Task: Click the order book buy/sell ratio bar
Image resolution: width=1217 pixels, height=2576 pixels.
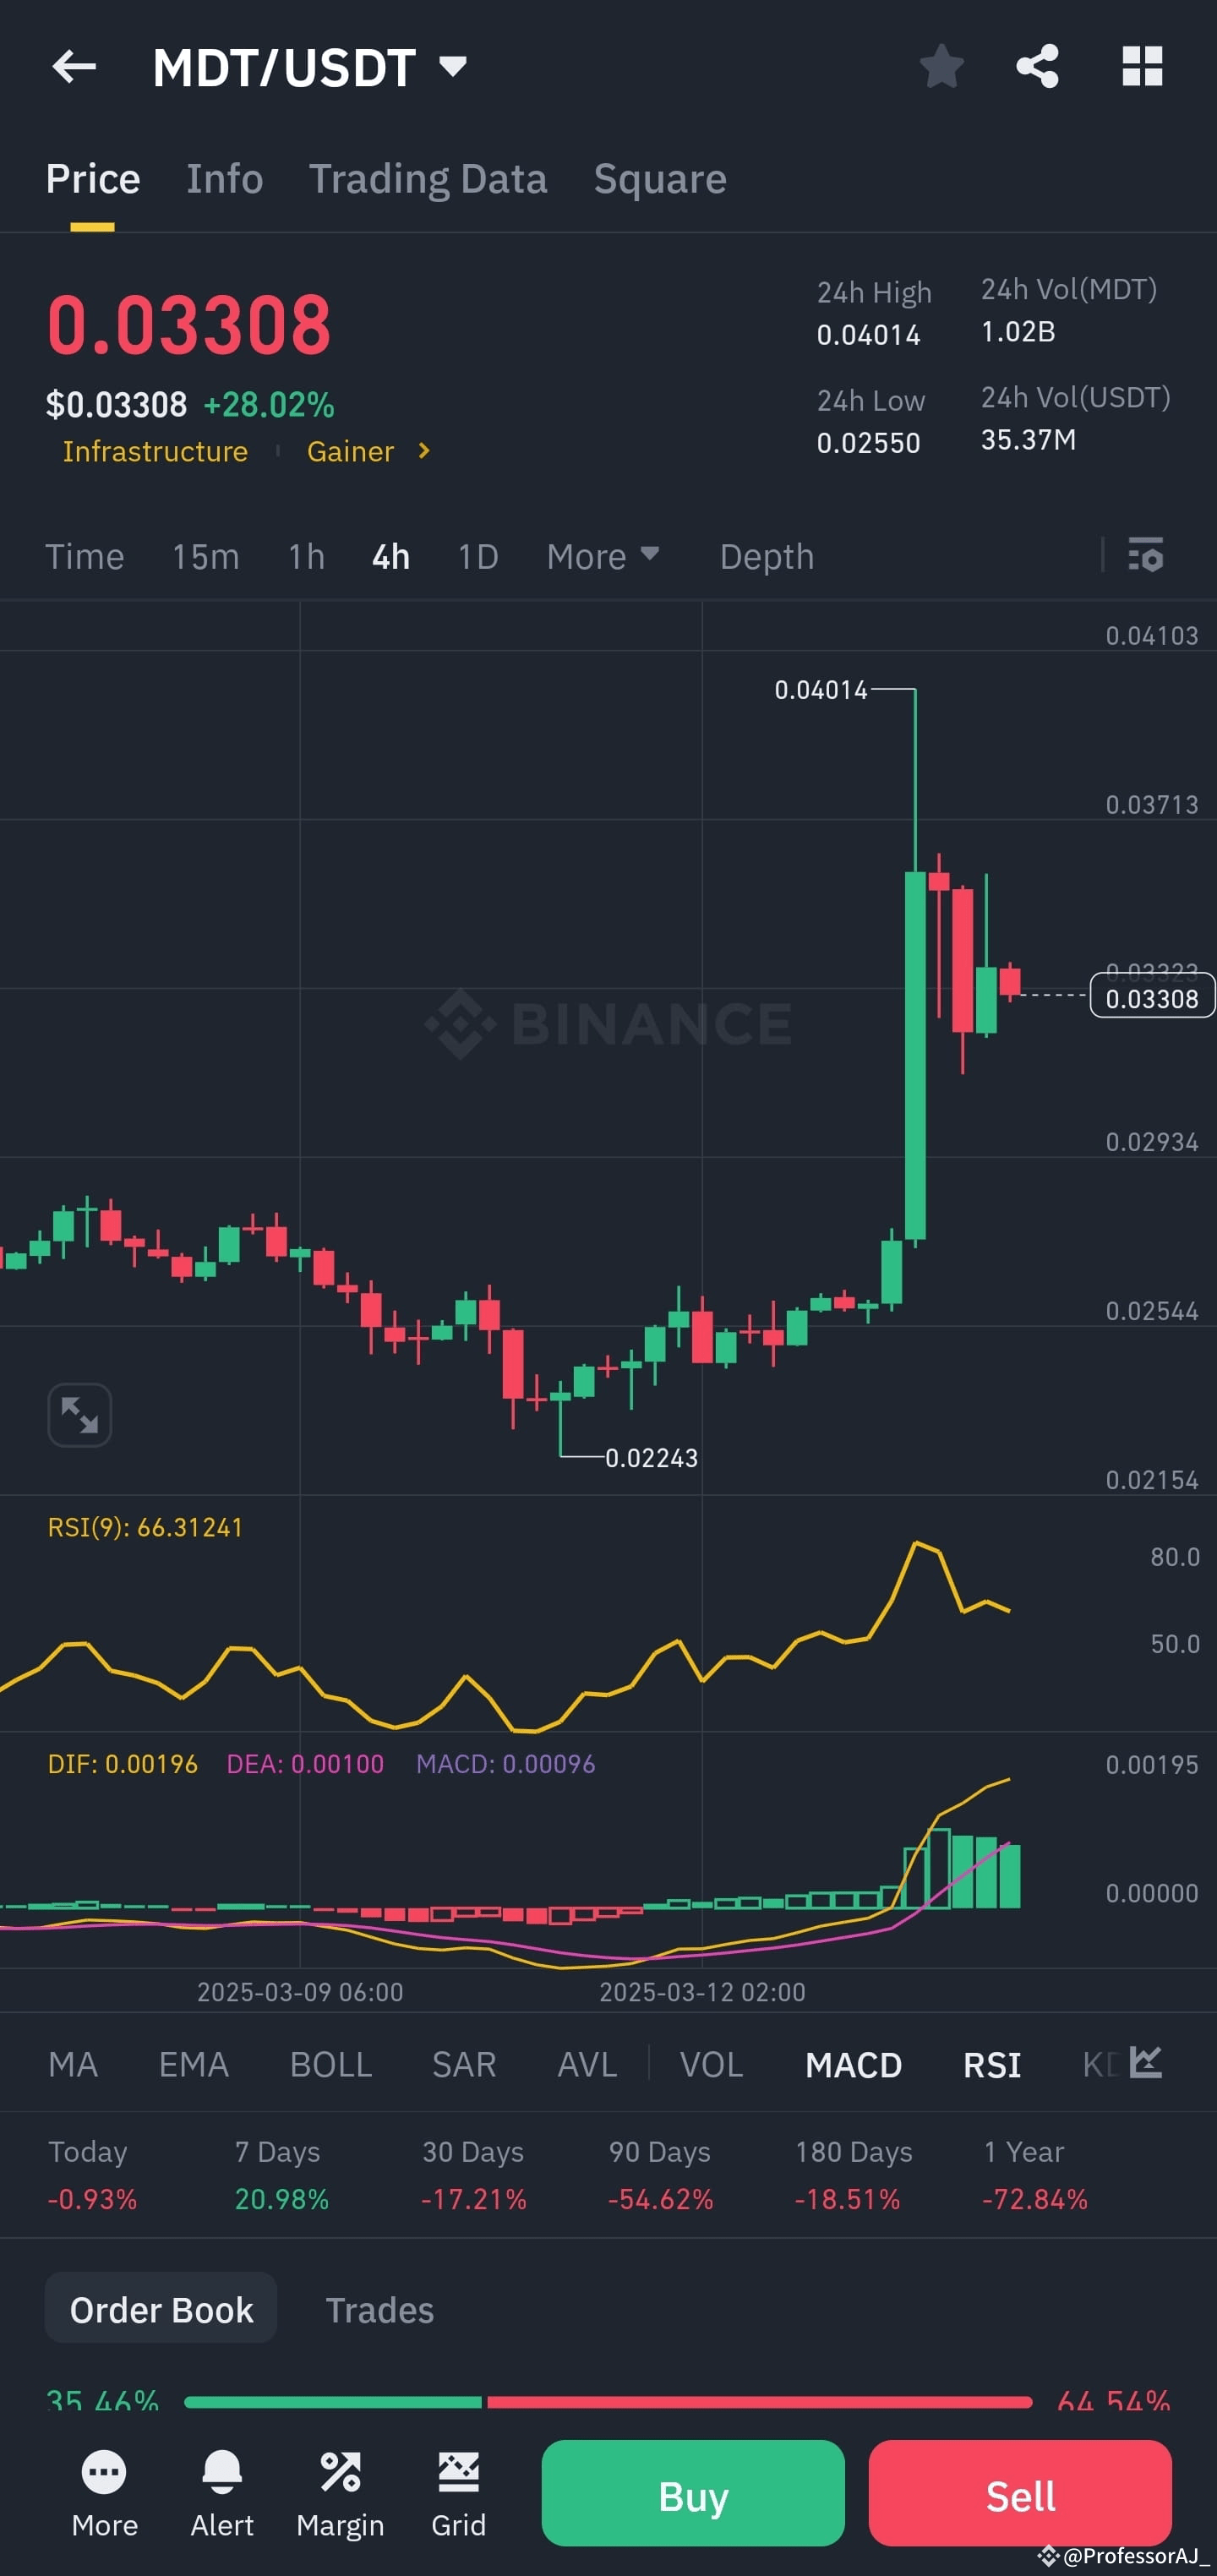Action: pos(608,2402)
